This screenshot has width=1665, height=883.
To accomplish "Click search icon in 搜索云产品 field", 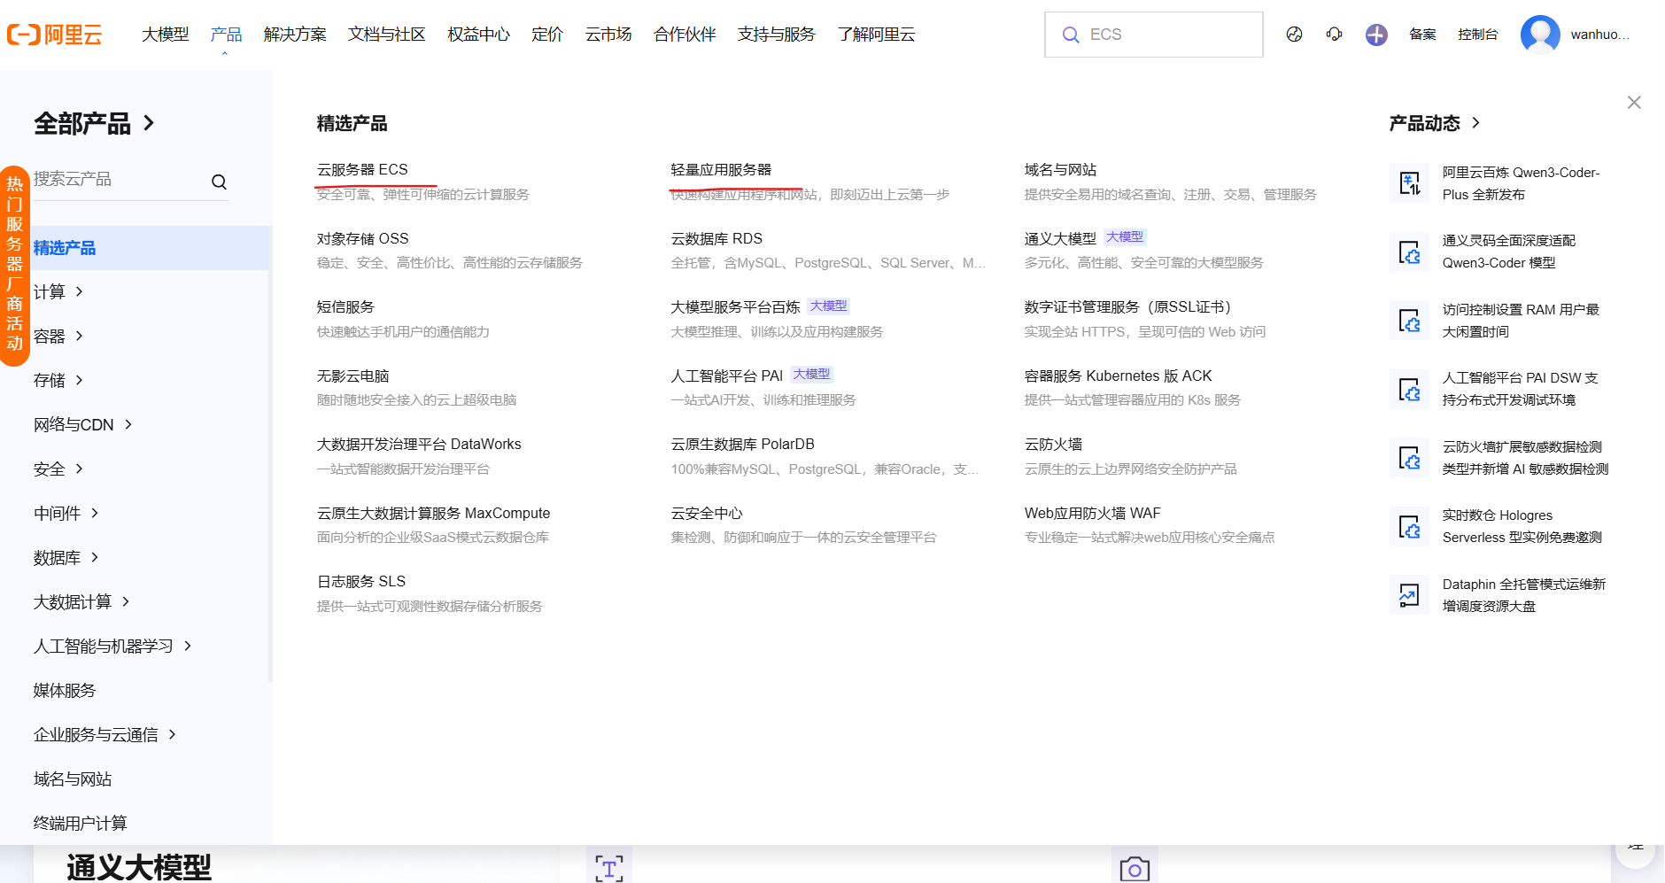I will [x=219, y=182].
